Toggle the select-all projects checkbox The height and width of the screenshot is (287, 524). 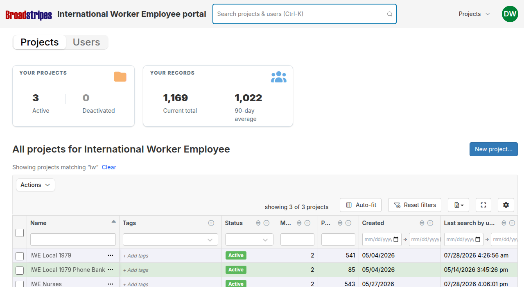coord(20,233)
